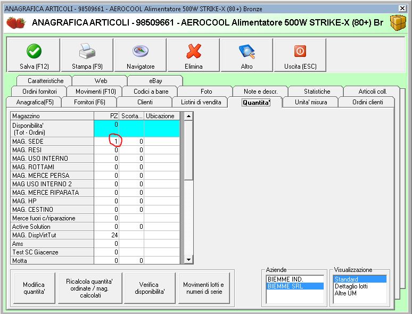This screenshot has height=314, width=412.
Task: Click the table scrollbar down arrow
Action: 188,260
